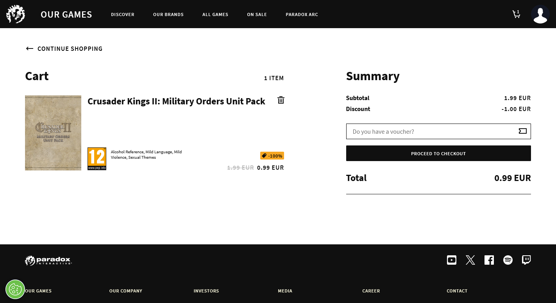This screenshot has height=303, width=556.
Task: Open Paradox YouTube channel icon
Action: click(x=451, y=260)
